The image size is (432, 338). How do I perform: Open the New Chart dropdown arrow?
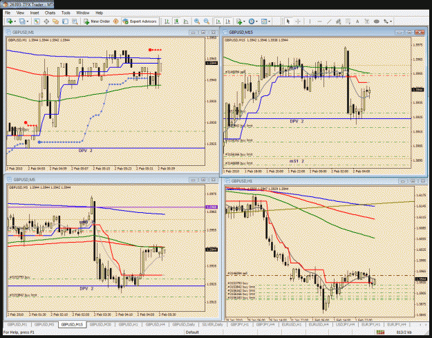pos(15,21)
